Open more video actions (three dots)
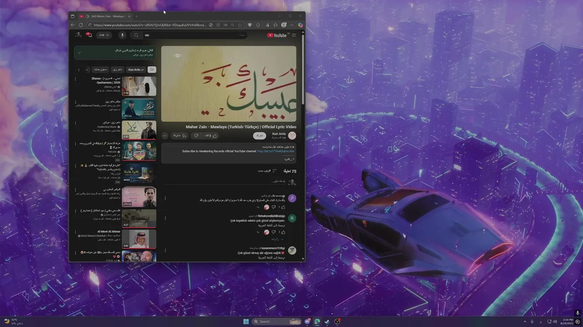583x327 pixels. coord(165,135)
